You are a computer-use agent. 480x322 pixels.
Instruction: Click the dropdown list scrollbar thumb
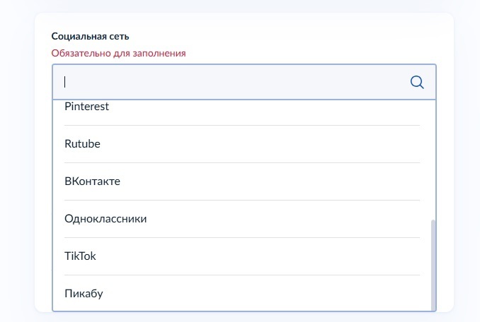click(x=433, y=263)
